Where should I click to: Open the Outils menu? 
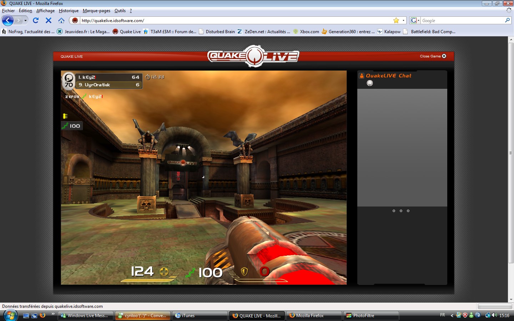(120, 11)
